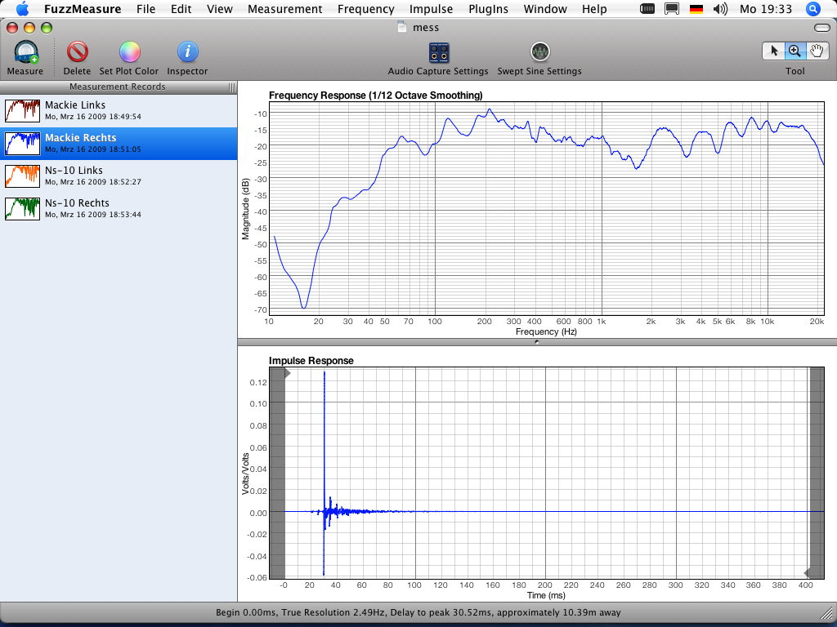Click the display menu bar icon
Screen dimensions: 837x627
(672, 9)
